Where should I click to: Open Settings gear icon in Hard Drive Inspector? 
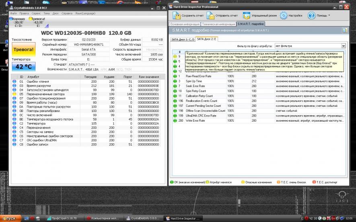click(x=284, y=15)
